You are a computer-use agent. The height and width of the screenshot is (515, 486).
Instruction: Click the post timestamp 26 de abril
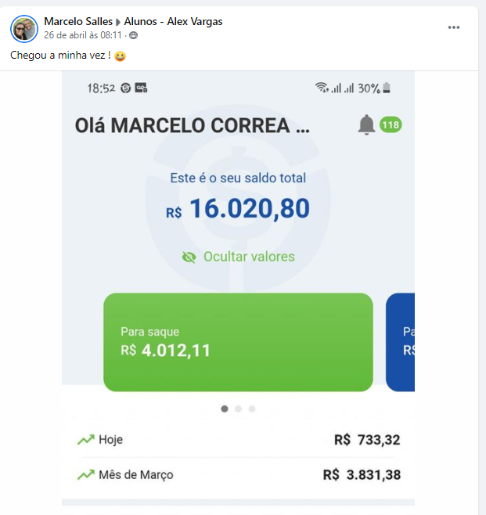83,35
